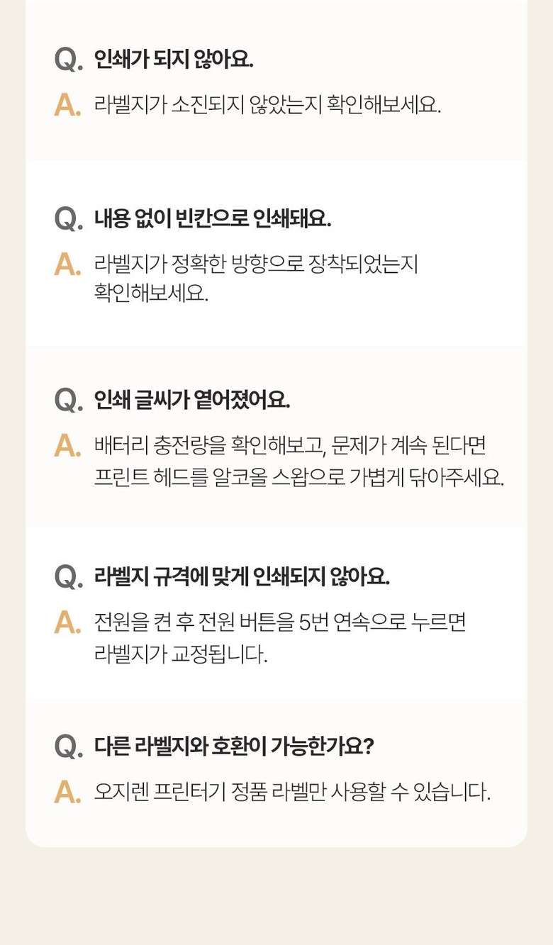Select the question '인쇄 글씨가 옅어졌어요.'
The image size is (553, 945).
tap(192, 400)
